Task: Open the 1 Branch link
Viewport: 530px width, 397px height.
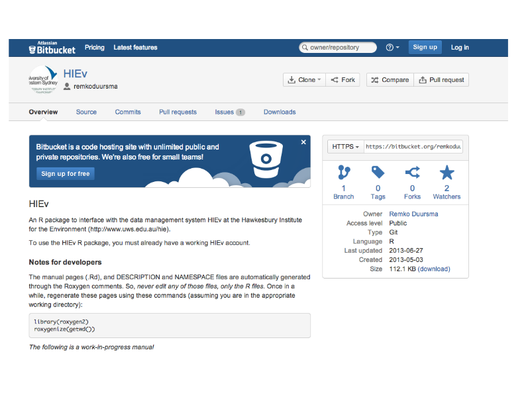Action: click(x=343, y=193)
